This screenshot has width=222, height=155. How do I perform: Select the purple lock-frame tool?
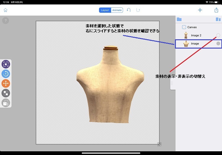click(6, 64)
